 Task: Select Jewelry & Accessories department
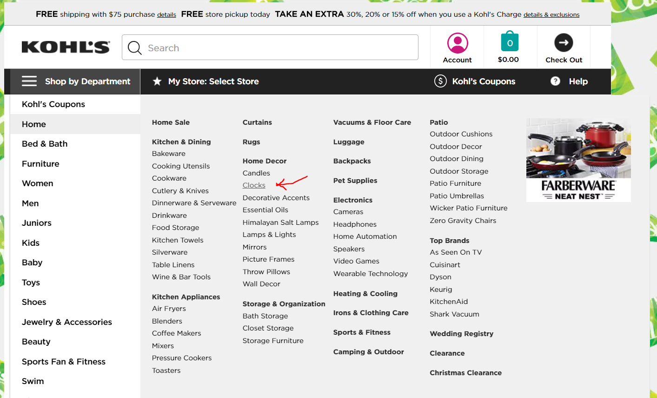tap(67, 322)
